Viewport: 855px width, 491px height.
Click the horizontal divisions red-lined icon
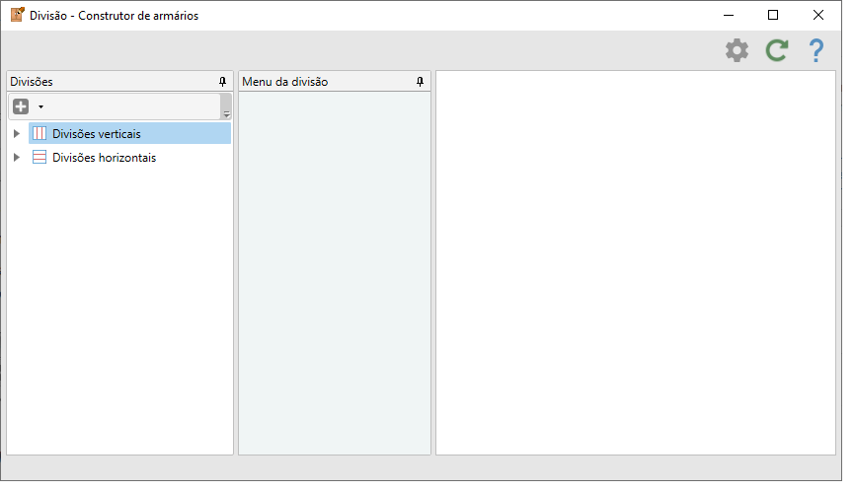point(39,158)
